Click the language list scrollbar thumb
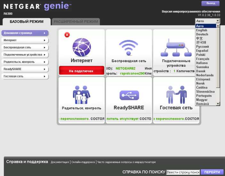Screen dimensions: 225x176 [x=218, y=57]
